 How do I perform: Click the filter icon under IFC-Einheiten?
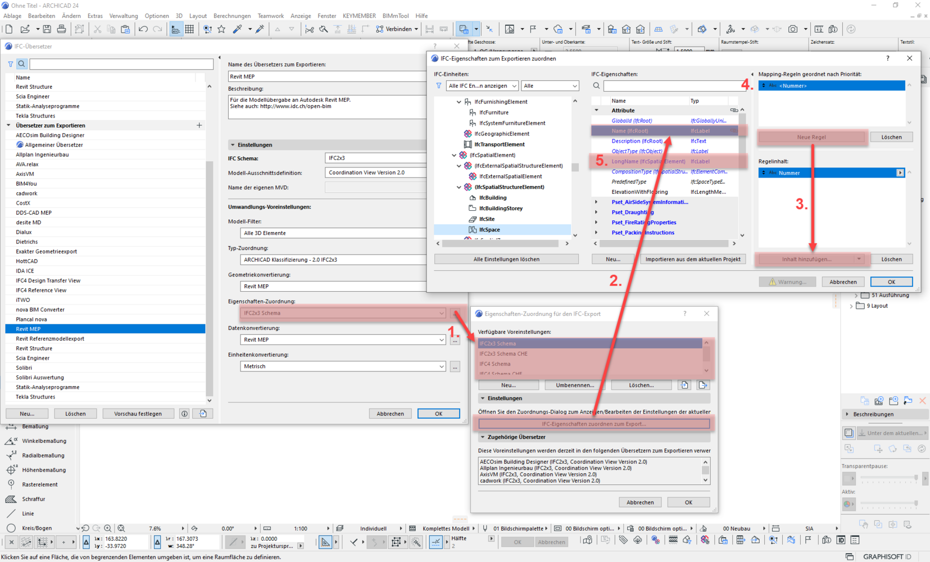(x=439, y=86)
